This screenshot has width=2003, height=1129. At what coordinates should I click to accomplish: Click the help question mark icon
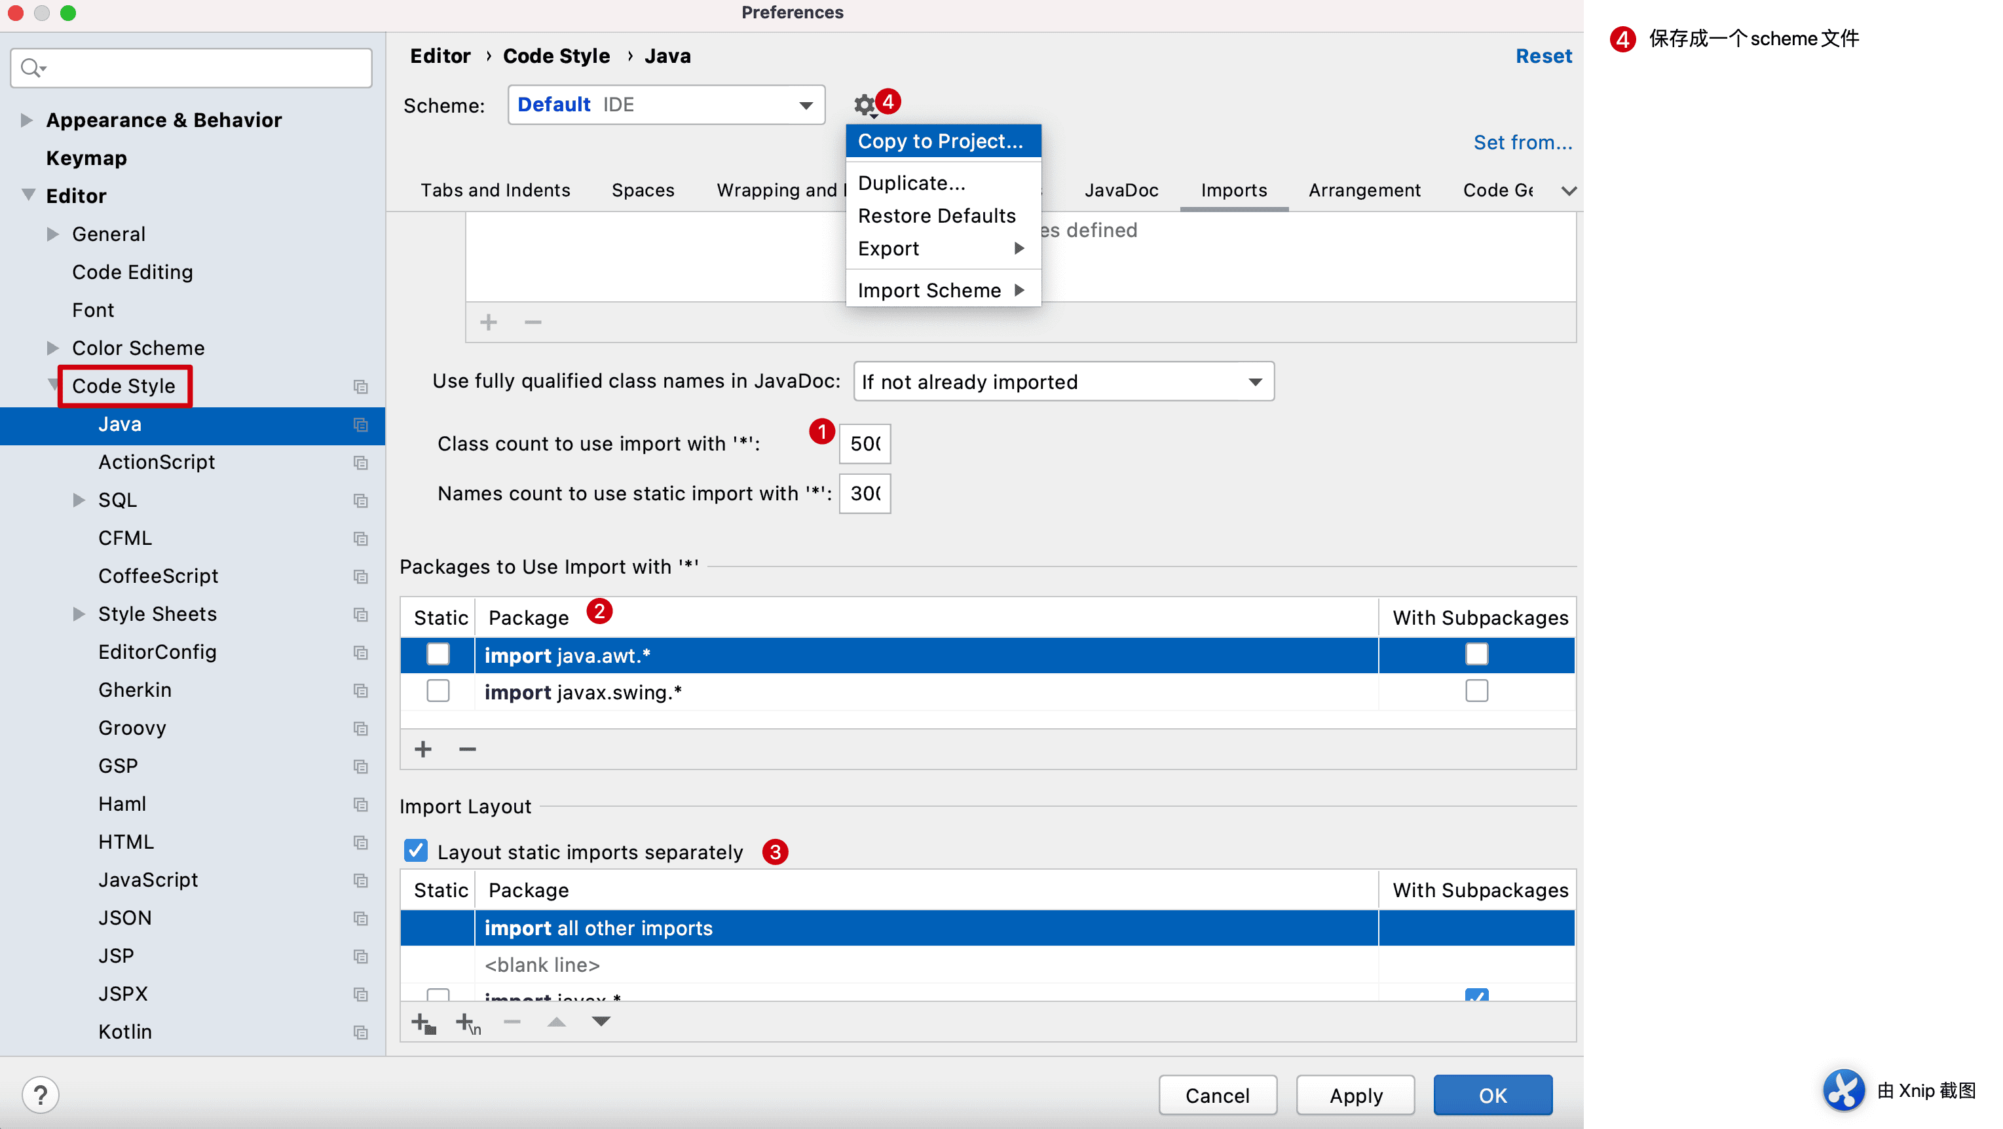click(41, 1095)
